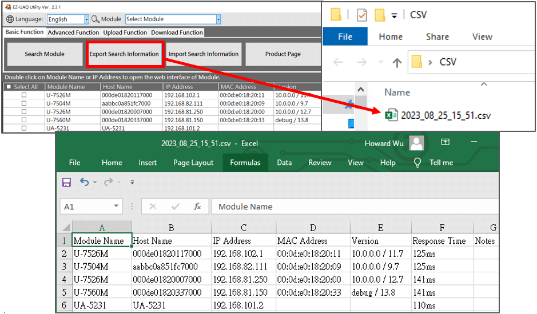This screenshot has height=314, width=537.
Task: Click the formula bar showing Module Name
Action: coord(355,207)
